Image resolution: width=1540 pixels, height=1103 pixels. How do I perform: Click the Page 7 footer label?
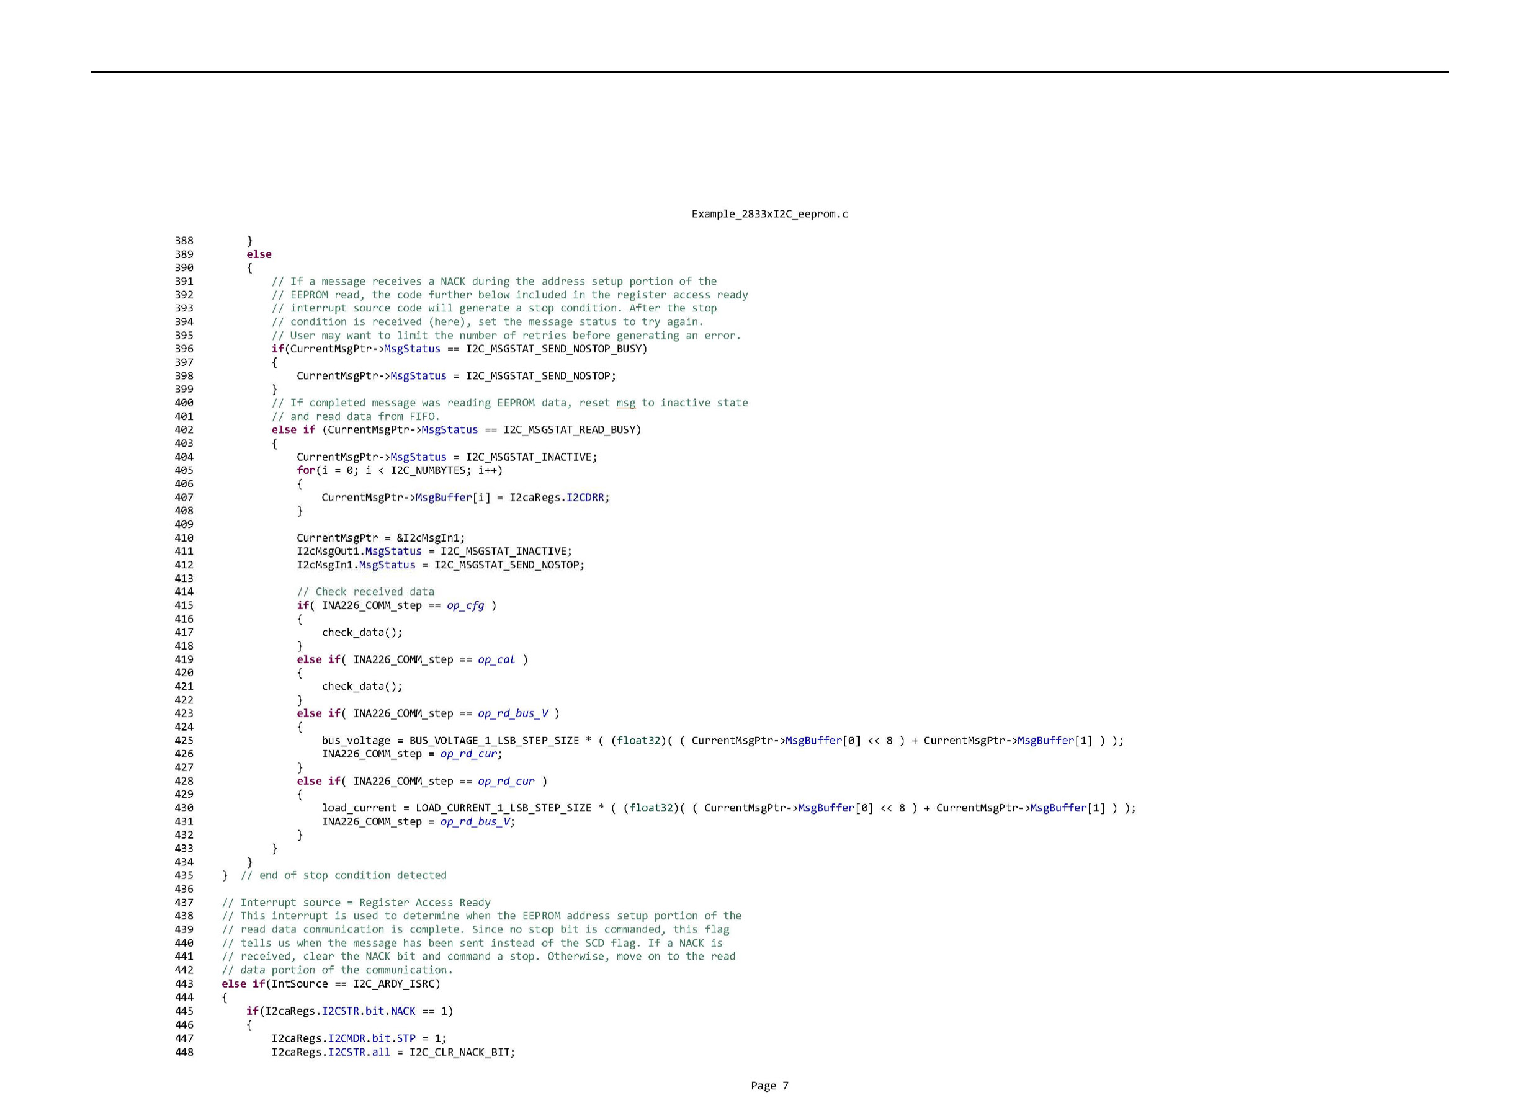point(769,1086)
